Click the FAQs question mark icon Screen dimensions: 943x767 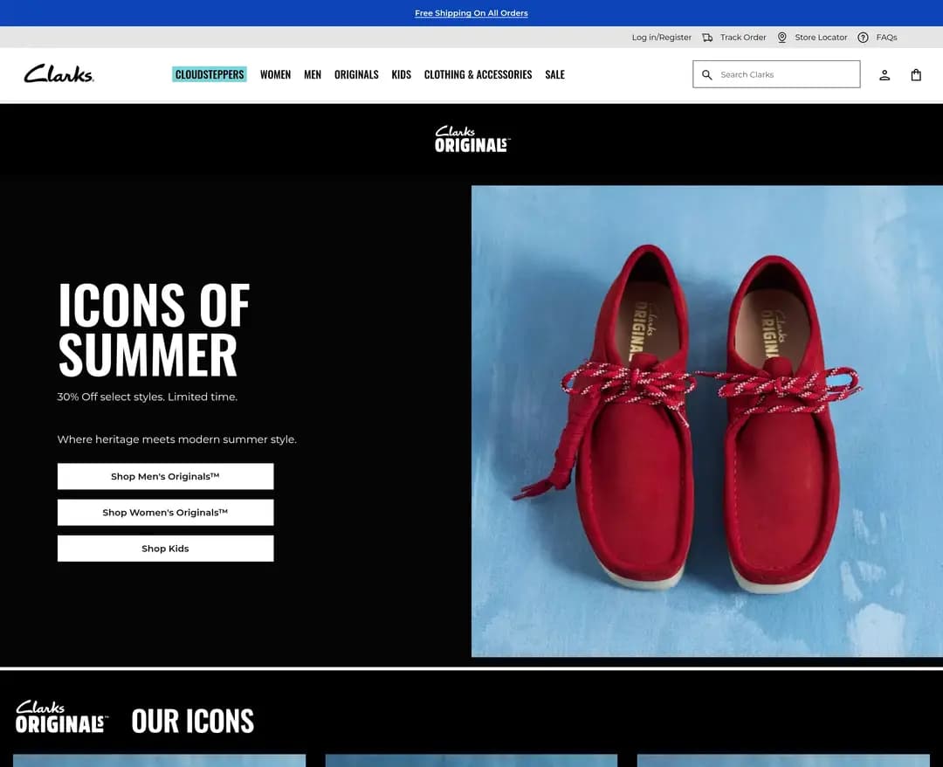[863, 38]
